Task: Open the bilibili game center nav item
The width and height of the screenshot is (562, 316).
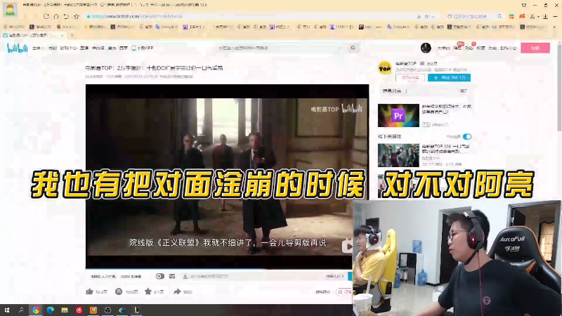Action: (x=68, y=48)
